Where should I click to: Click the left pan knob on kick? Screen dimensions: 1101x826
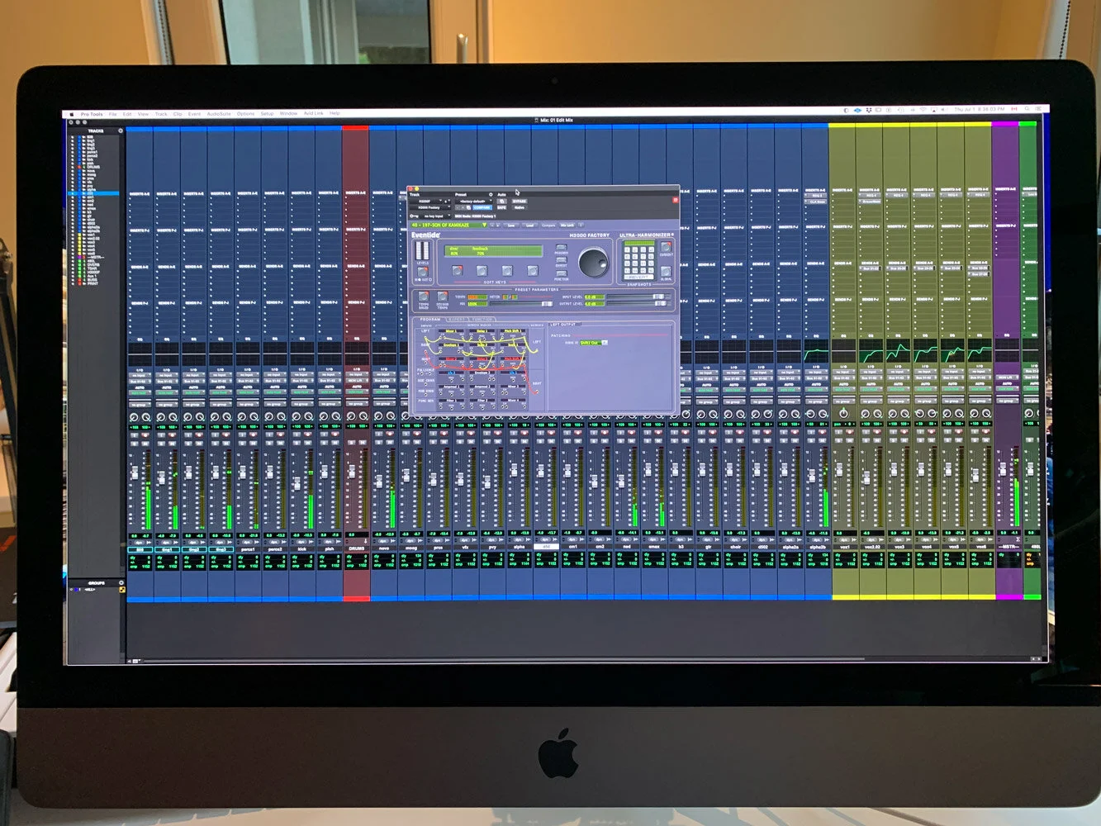pyautogui.click(x=297, y=416)
